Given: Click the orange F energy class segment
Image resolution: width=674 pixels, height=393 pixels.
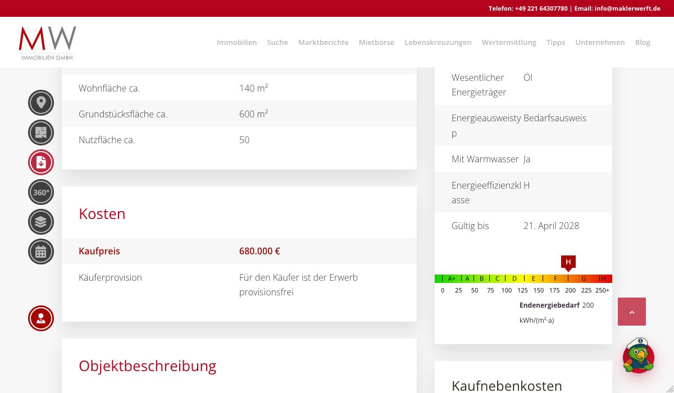Looking at the screenshot, I should 555,278.
